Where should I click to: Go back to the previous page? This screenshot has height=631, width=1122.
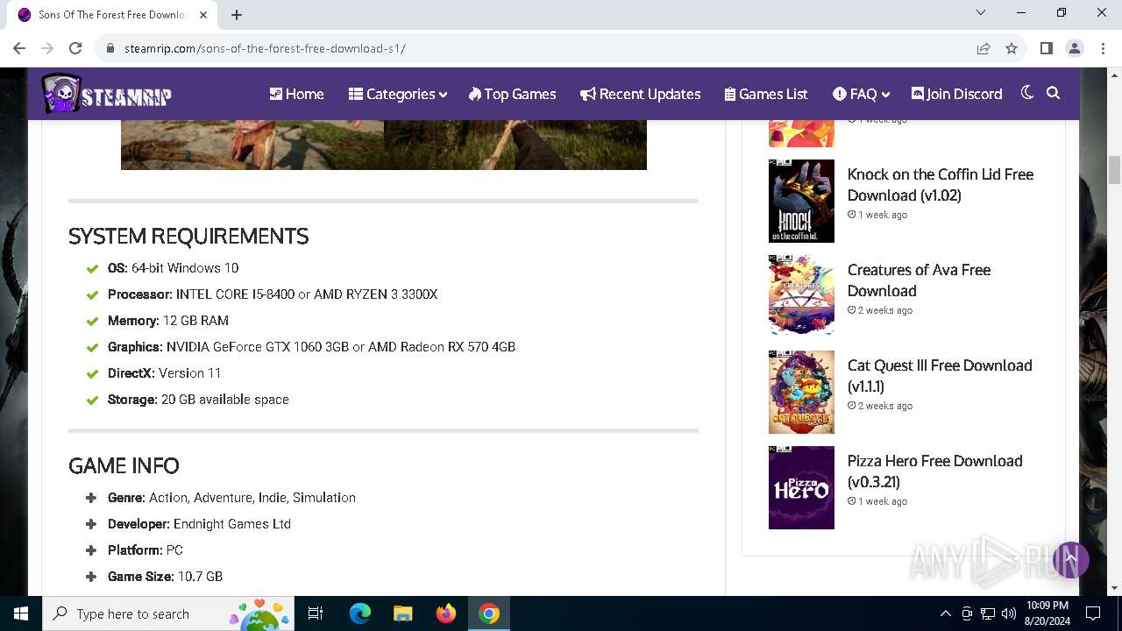click(x=19, y=48)
